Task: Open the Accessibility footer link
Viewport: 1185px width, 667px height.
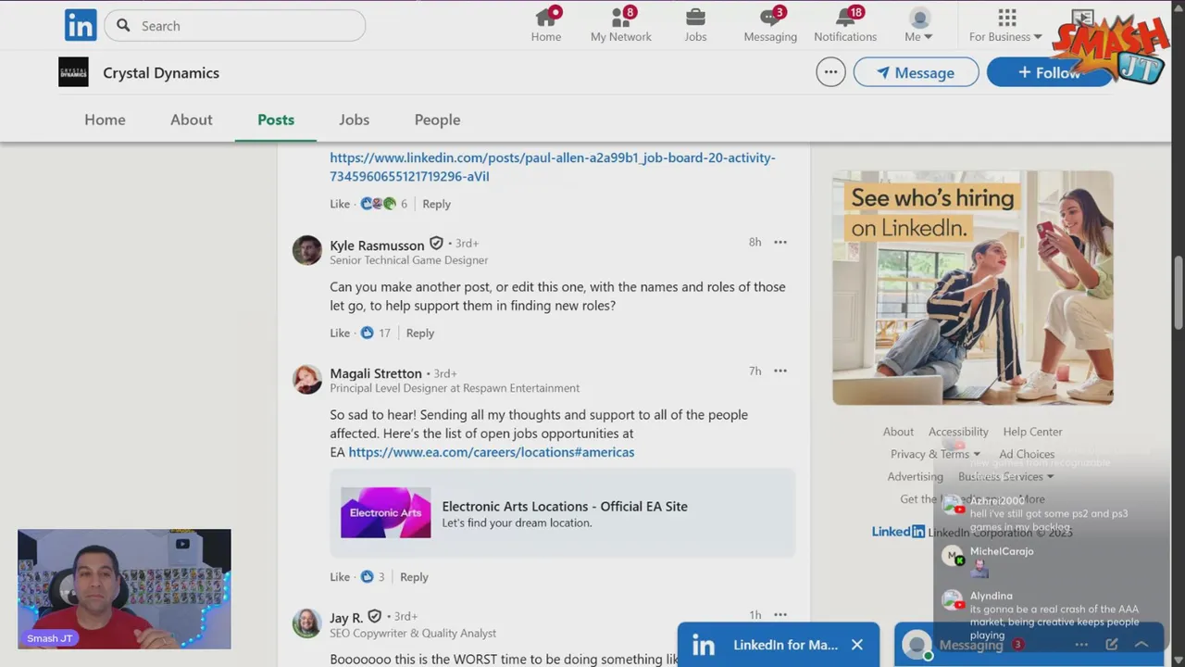Action: tap(958, 432)
